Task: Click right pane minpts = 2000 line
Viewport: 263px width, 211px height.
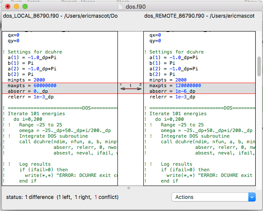Action: coord(168,80)
